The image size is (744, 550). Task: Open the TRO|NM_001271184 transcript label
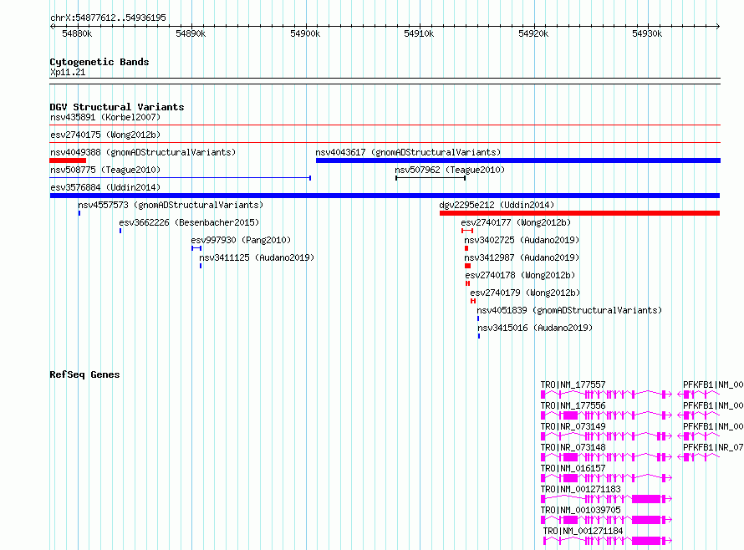[583, 531]
